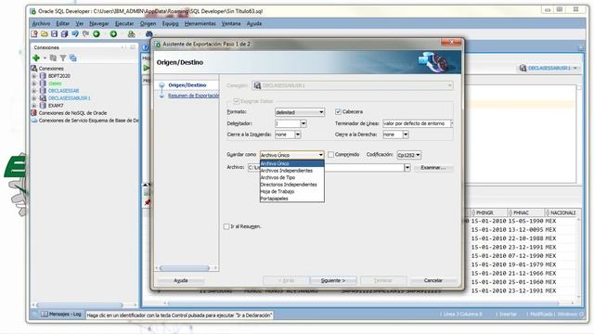Click the Refresh connections icon
The width and height of the screenshot is (594, 334).
53,58
